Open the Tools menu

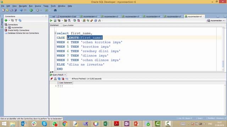[x=53, y=6]
